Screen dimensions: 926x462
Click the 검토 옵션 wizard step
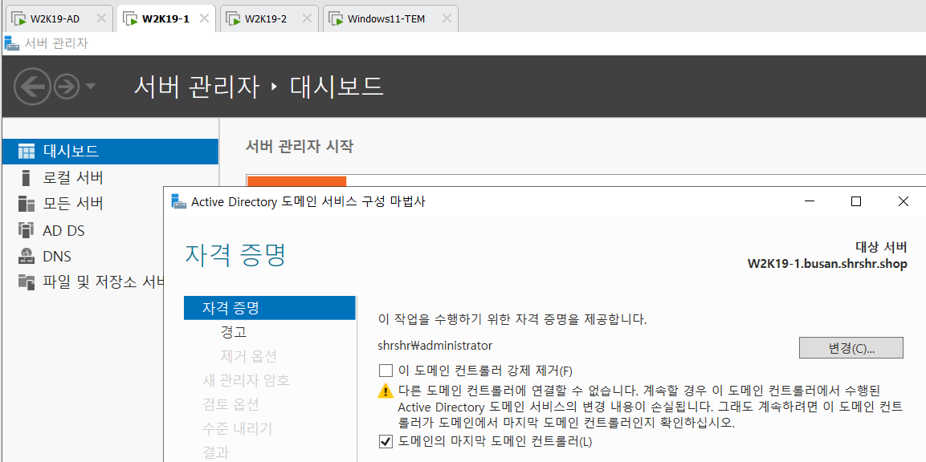pyautogui.click(x=230, y=405)
